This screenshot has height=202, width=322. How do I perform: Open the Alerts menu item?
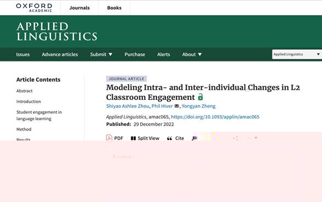[163, 54]
